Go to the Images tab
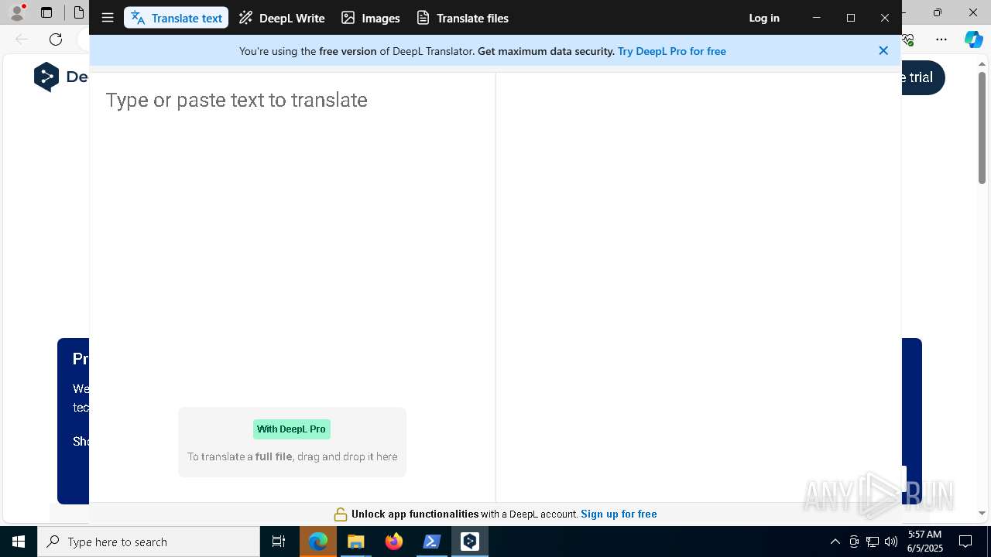The width and height of the screenshot is (991, 557). click(371, 18)
